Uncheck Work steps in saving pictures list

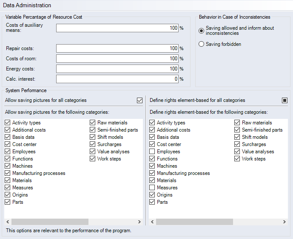[93, 159]
